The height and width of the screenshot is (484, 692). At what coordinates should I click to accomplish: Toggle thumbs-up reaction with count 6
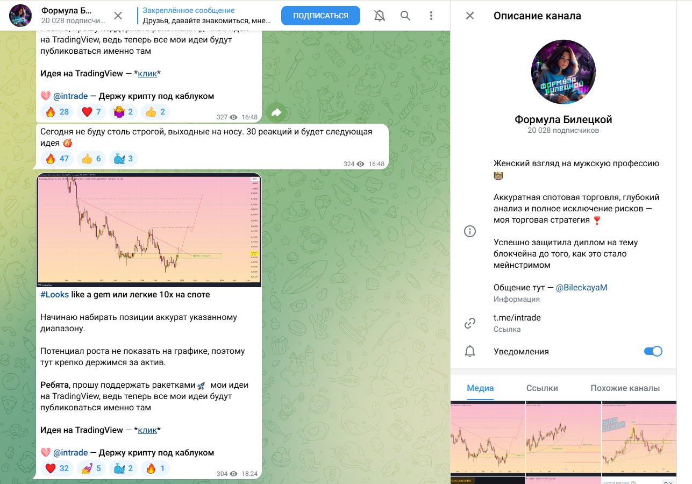click(x=91, y=158)
